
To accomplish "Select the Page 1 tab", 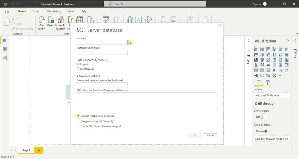I will tap(26, 150).
